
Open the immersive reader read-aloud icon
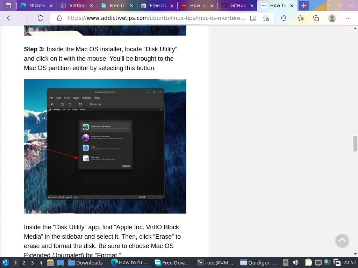(x=253, y=18)
